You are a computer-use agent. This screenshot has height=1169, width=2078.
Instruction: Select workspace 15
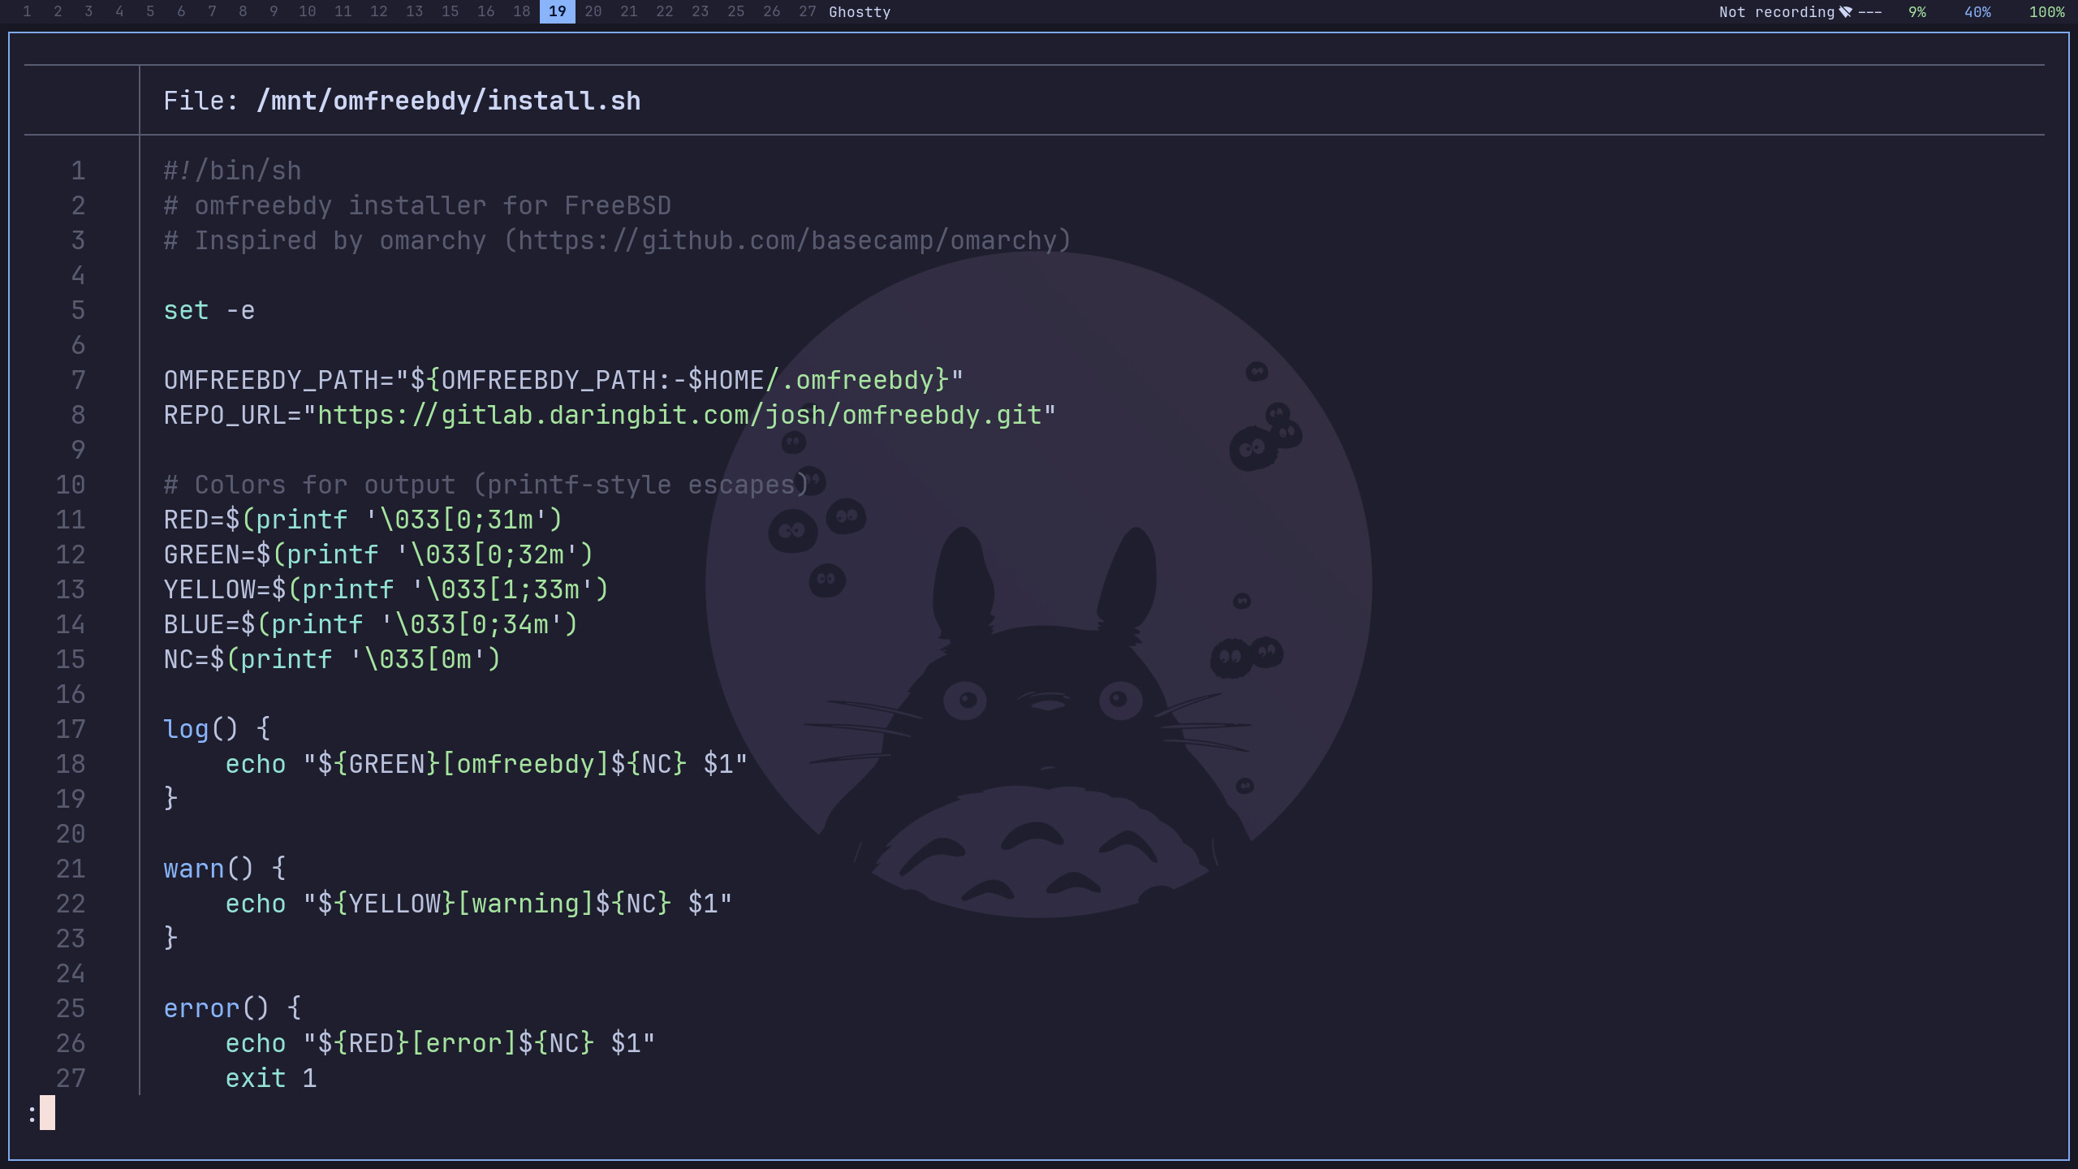451,11
